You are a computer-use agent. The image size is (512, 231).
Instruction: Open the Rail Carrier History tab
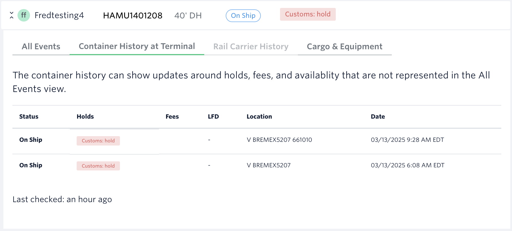251,46
